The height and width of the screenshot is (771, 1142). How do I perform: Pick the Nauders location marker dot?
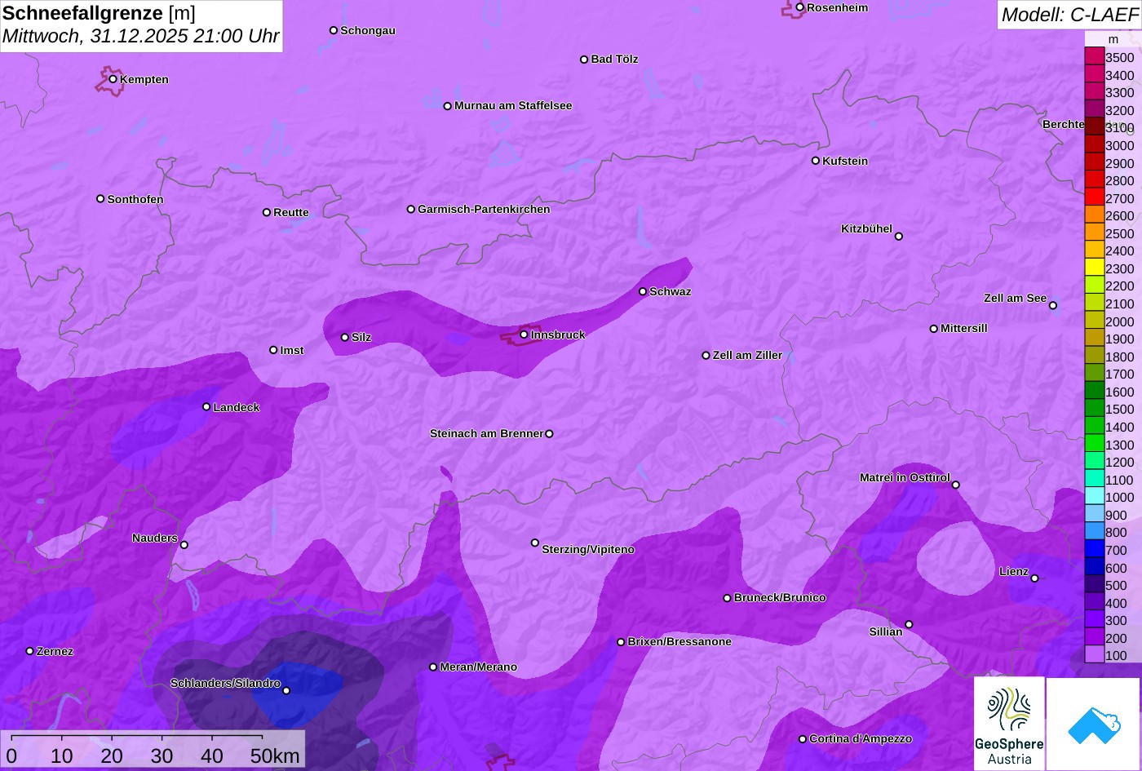tap(184, 545)
